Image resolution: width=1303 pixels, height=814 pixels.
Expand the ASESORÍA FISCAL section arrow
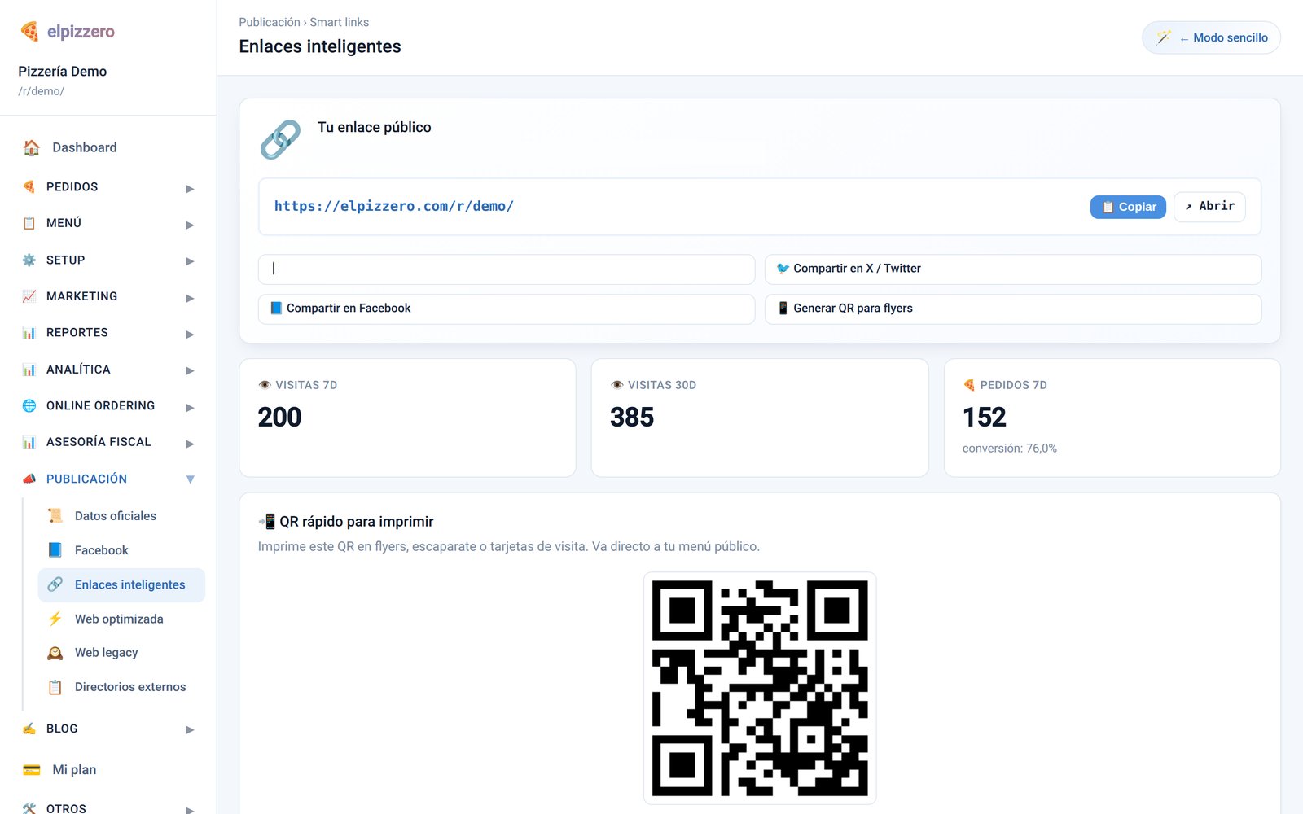(190, 444)
